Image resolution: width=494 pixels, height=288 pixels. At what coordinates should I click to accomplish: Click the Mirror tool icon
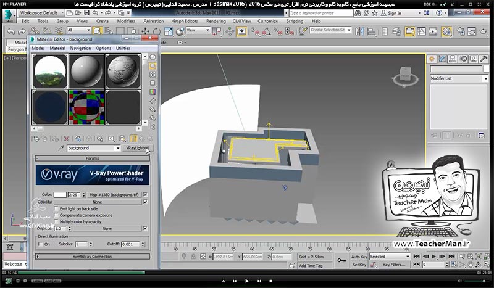(359, 31)
